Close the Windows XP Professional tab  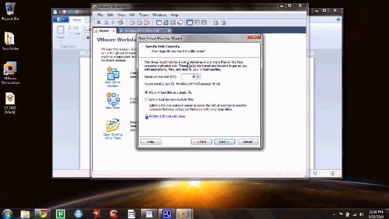pyautogui.click(x=169, y=31)
